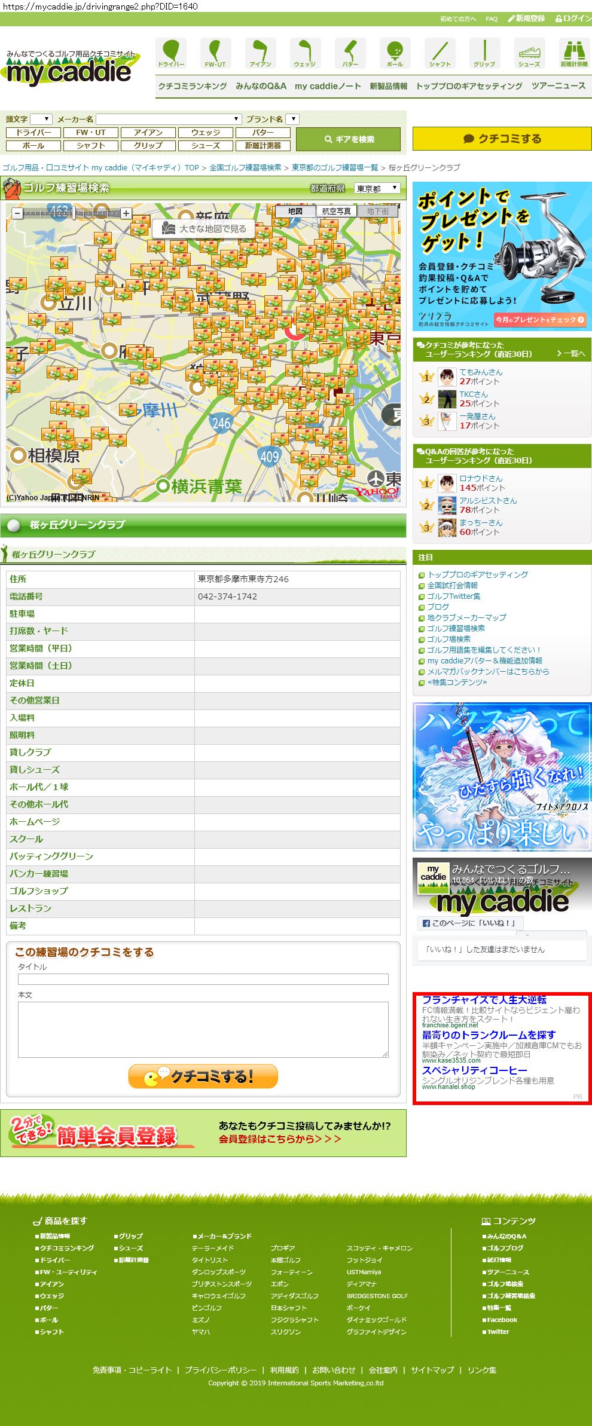Open まっちーさん user avatar
This screenshot has width=592, height=1426.
(447, 528)
